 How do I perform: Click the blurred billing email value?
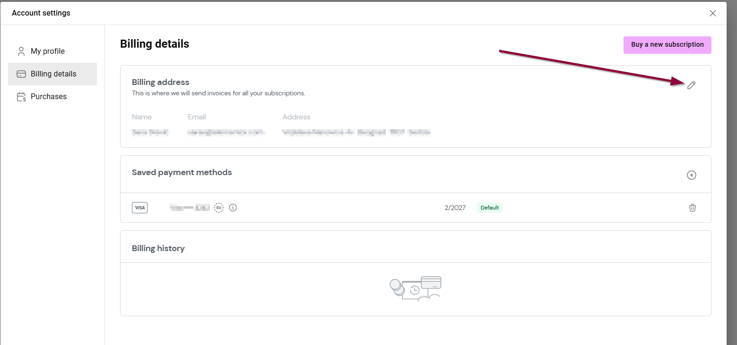pos(226,133)
